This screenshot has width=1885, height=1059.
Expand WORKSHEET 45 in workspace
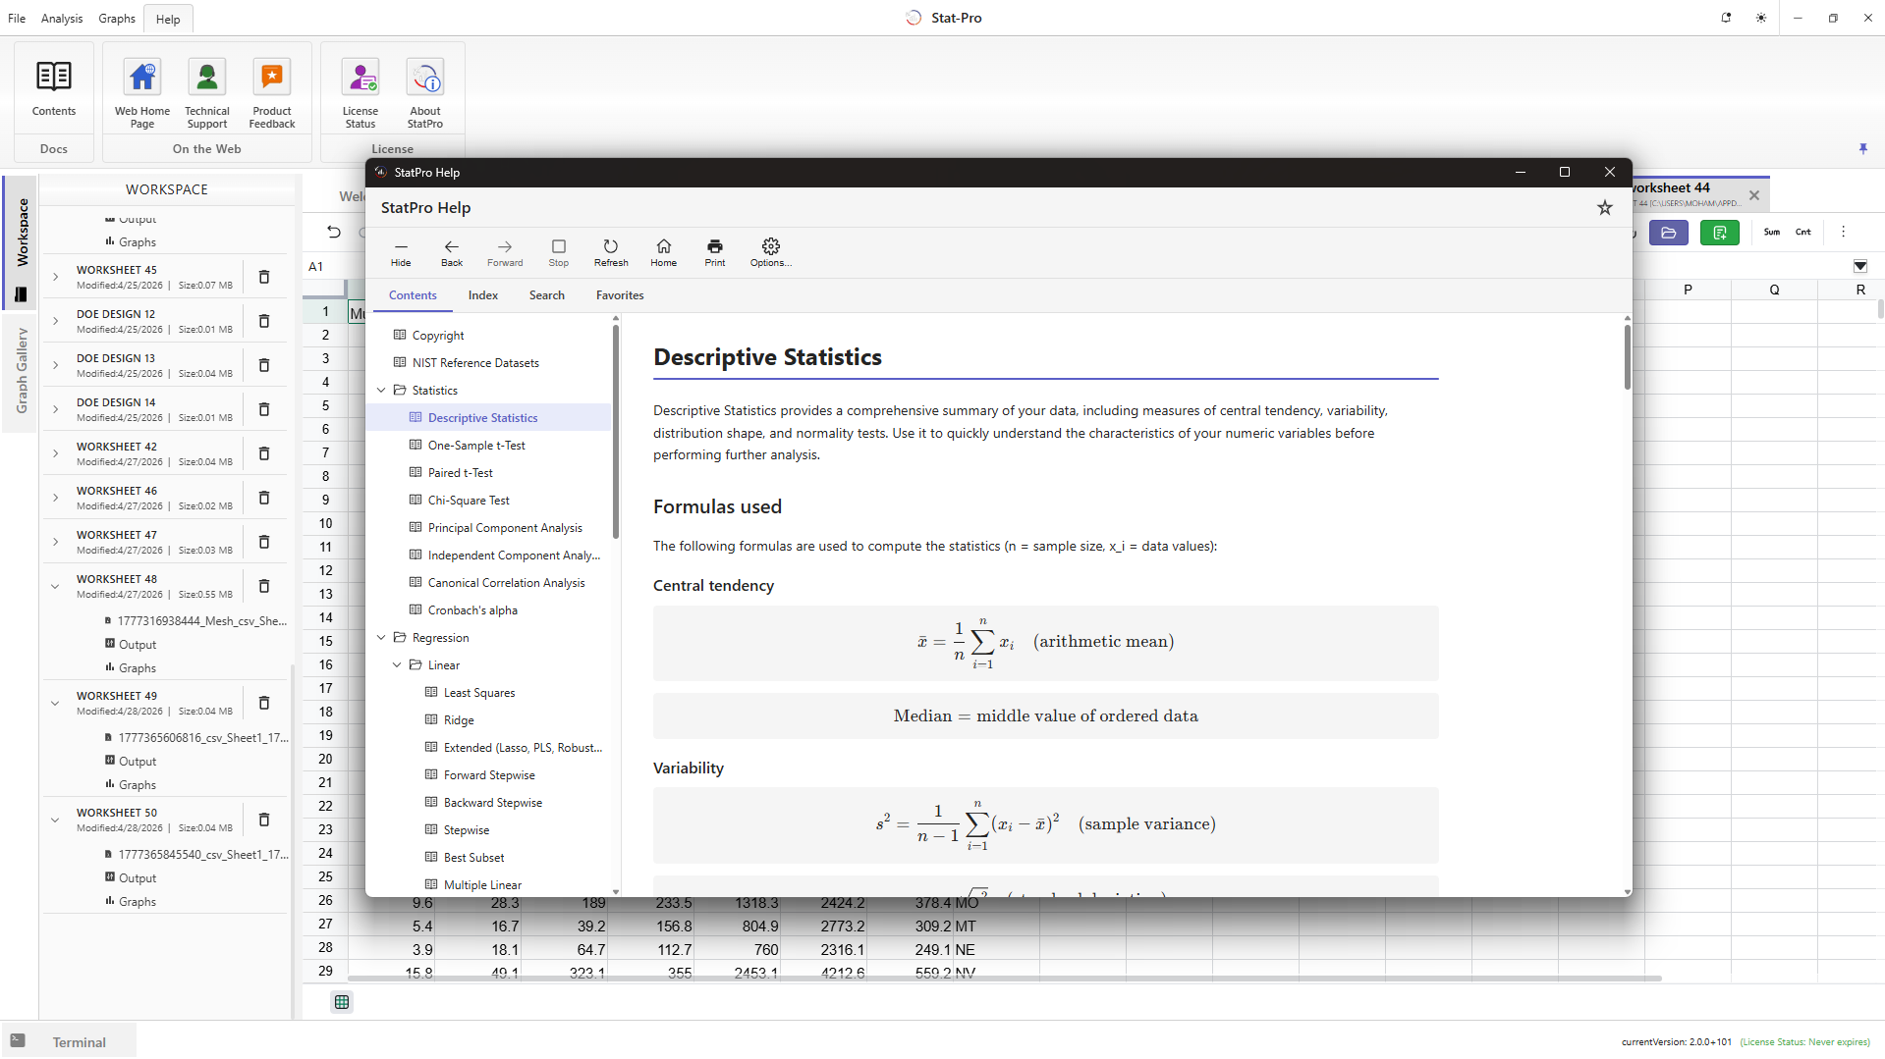55,277
